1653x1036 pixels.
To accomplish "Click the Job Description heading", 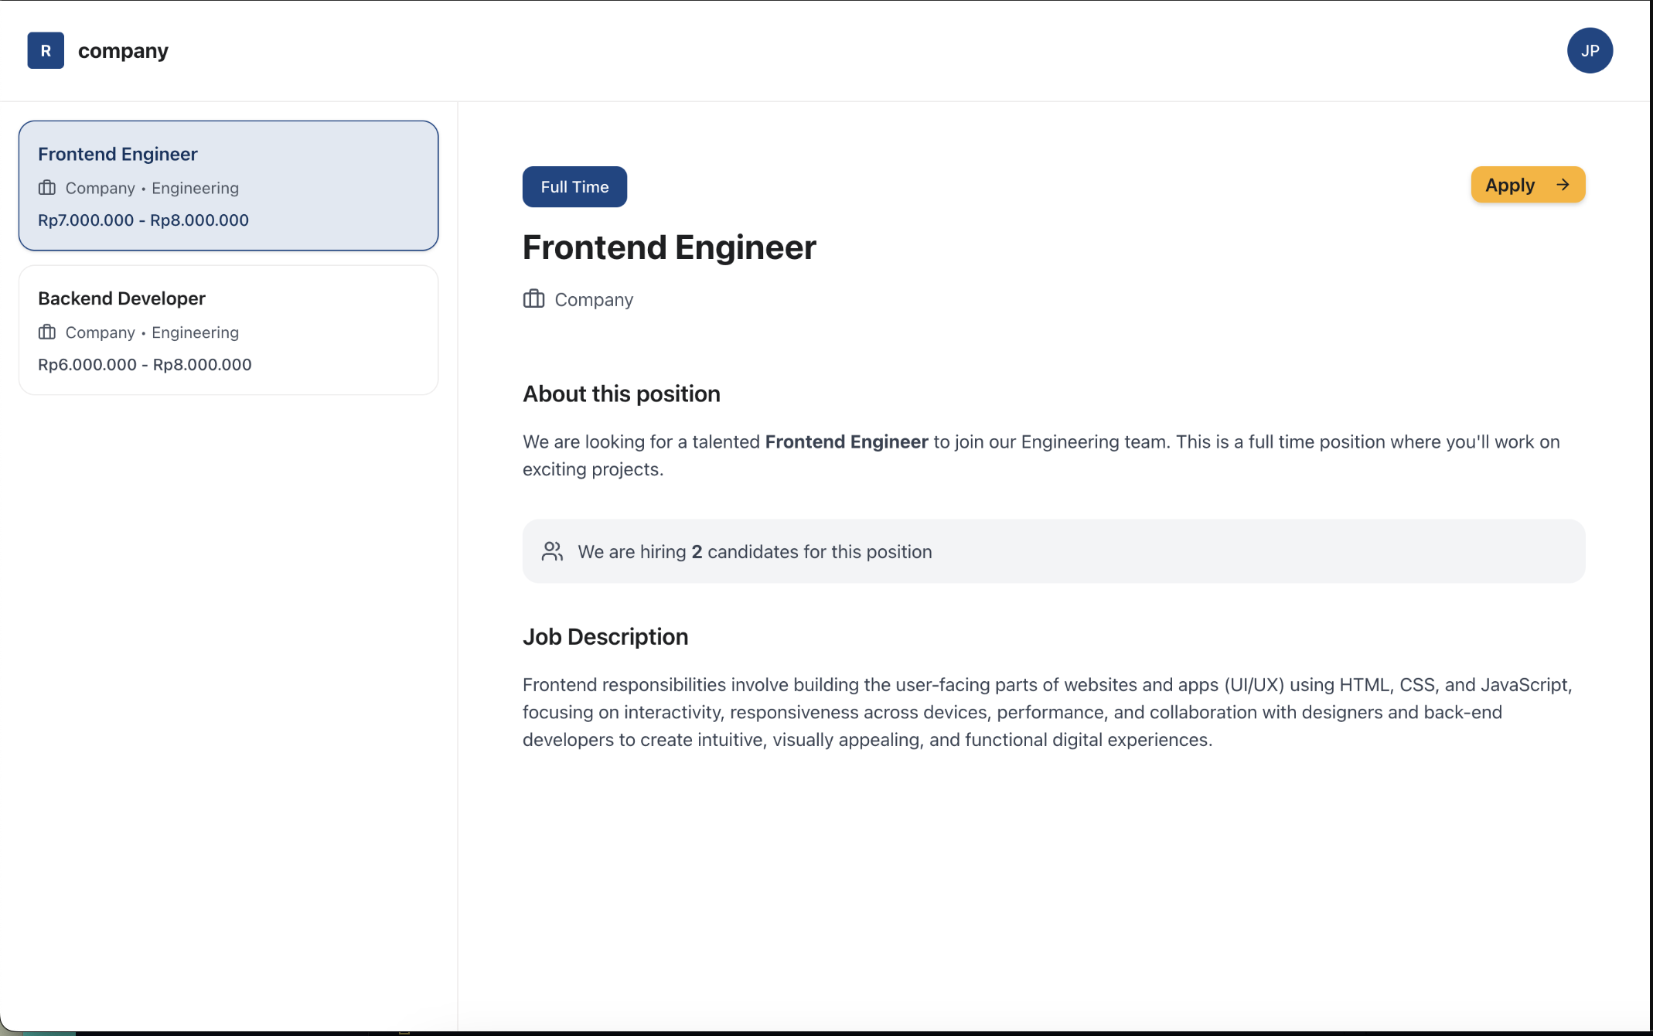I will tap(605, 637).
